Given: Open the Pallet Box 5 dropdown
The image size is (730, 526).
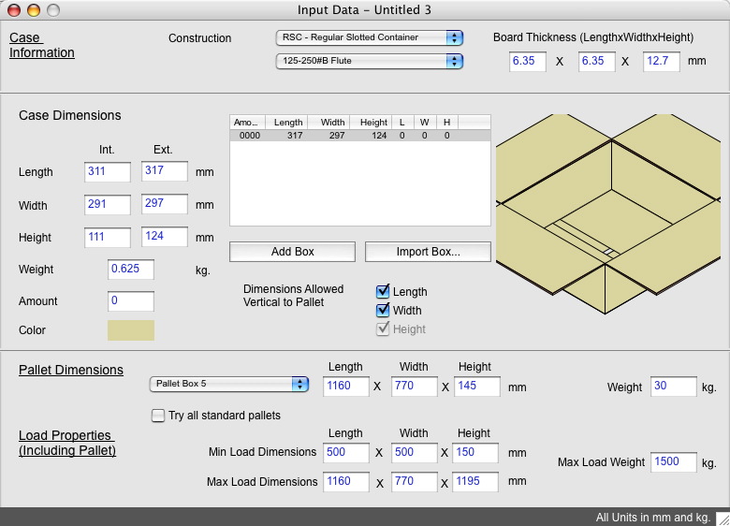Looking at the screenshot, I should point(229,384).
